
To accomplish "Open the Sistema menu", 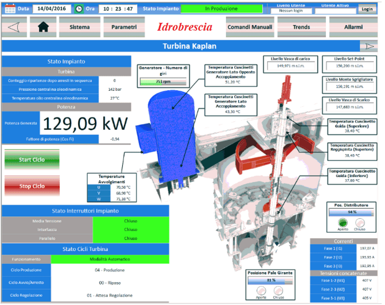I will coord(79,27).
